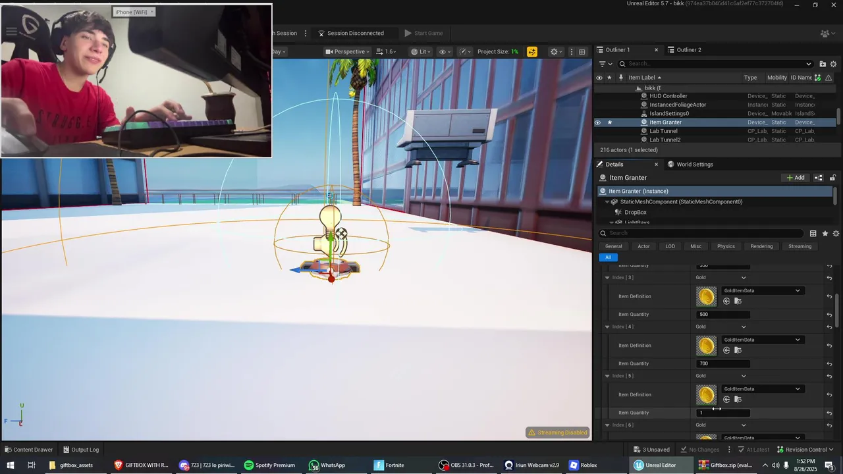Use selected asset arrow for Index 4

coord(726,350)
